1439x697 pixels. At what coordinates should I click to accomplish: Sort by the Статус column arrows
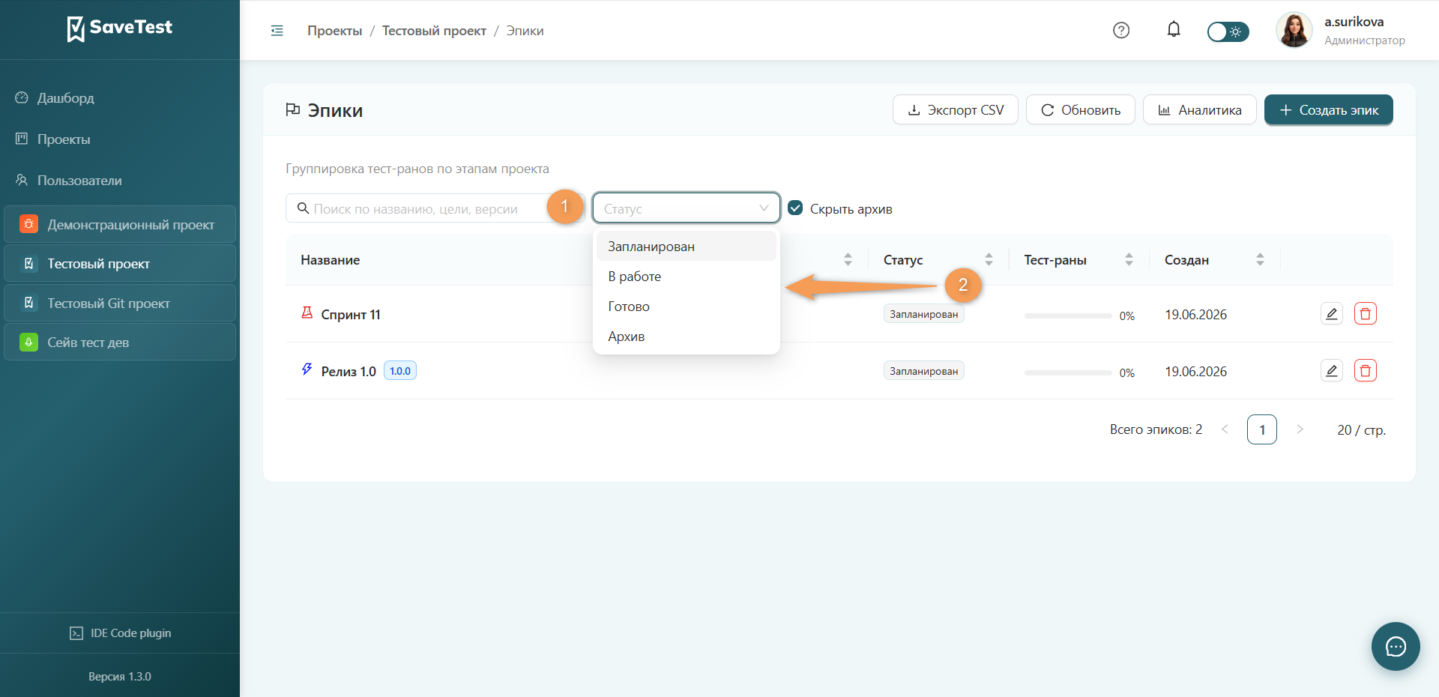click(x=989, y=259)
